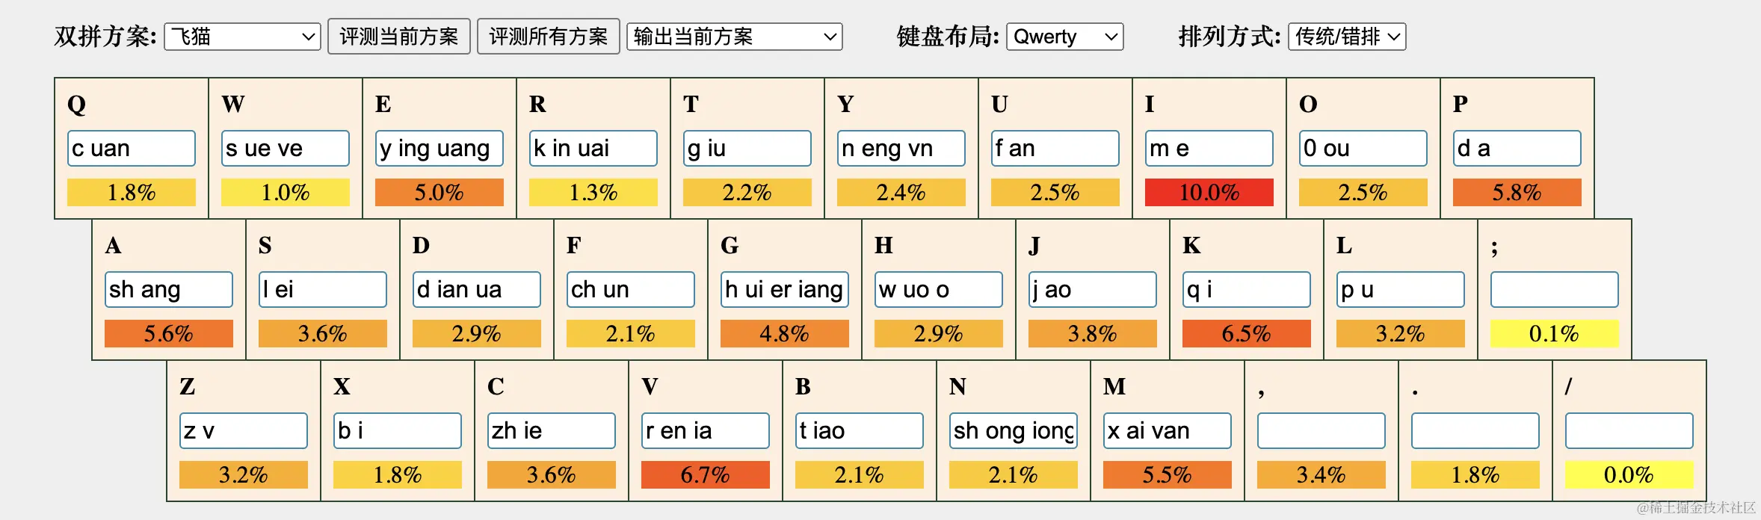The height and width of the screenshot is (520, 1761).
Task: Click the M key letter label
Action: click(x=1114, y=386)
